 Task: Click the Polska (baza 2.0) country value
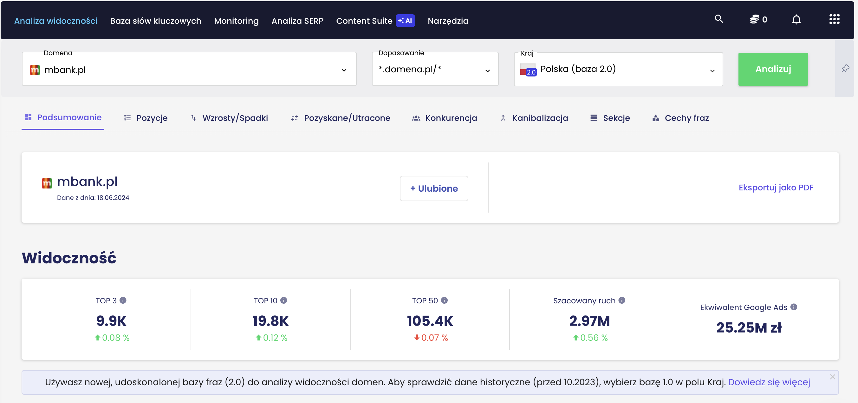[578, 69]
